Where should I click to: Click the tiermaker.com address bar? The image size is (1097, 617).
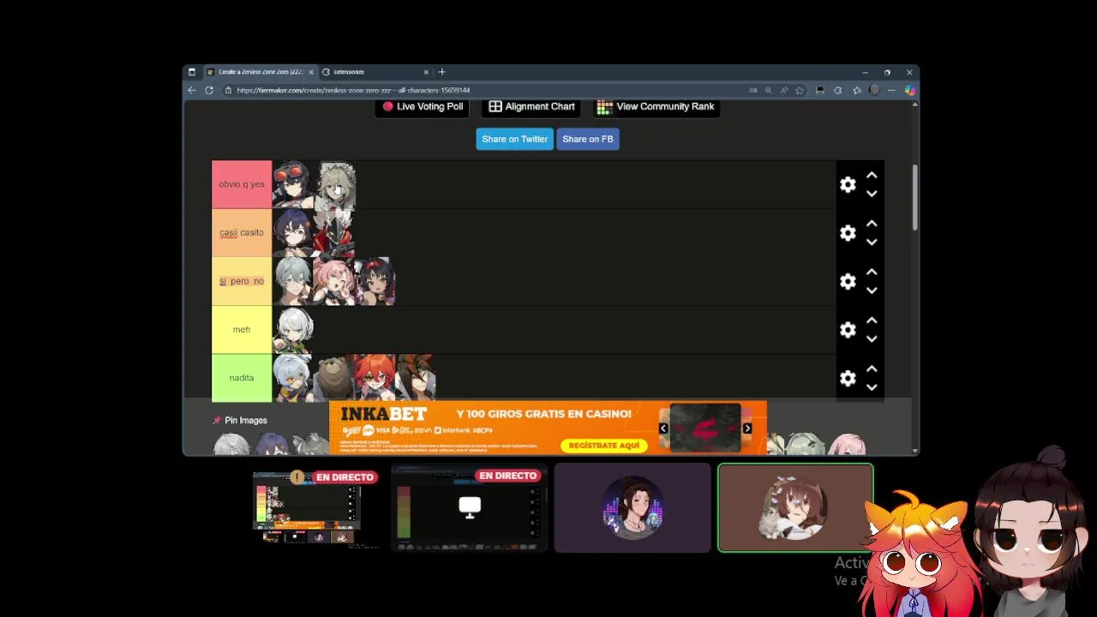pyautogui.click(x=480, y=90)
